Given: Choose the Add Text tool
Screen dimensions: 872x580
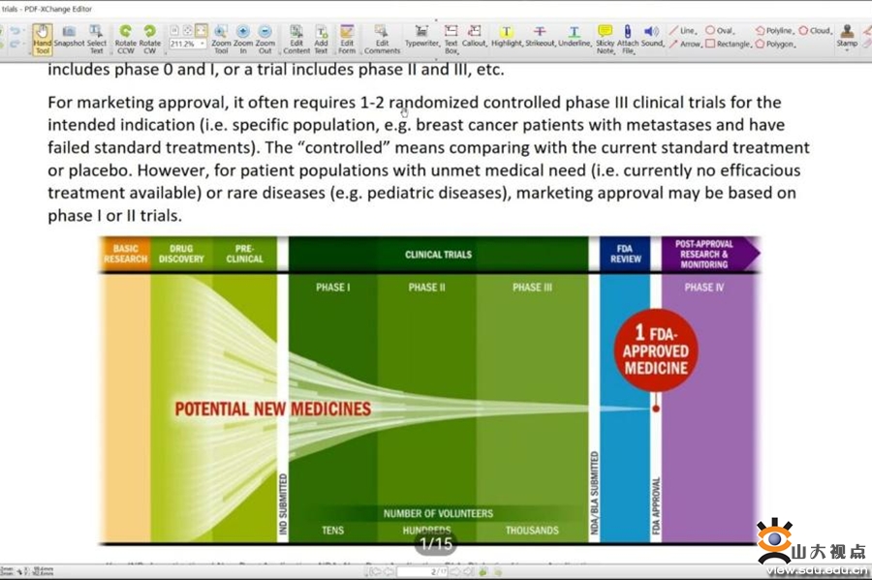Looking at the screenshot, I should coord(321,38).
